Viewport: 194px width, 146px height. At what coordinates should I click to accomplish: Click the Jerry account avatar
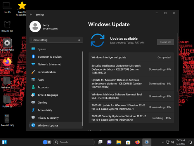tap(35, 26)
